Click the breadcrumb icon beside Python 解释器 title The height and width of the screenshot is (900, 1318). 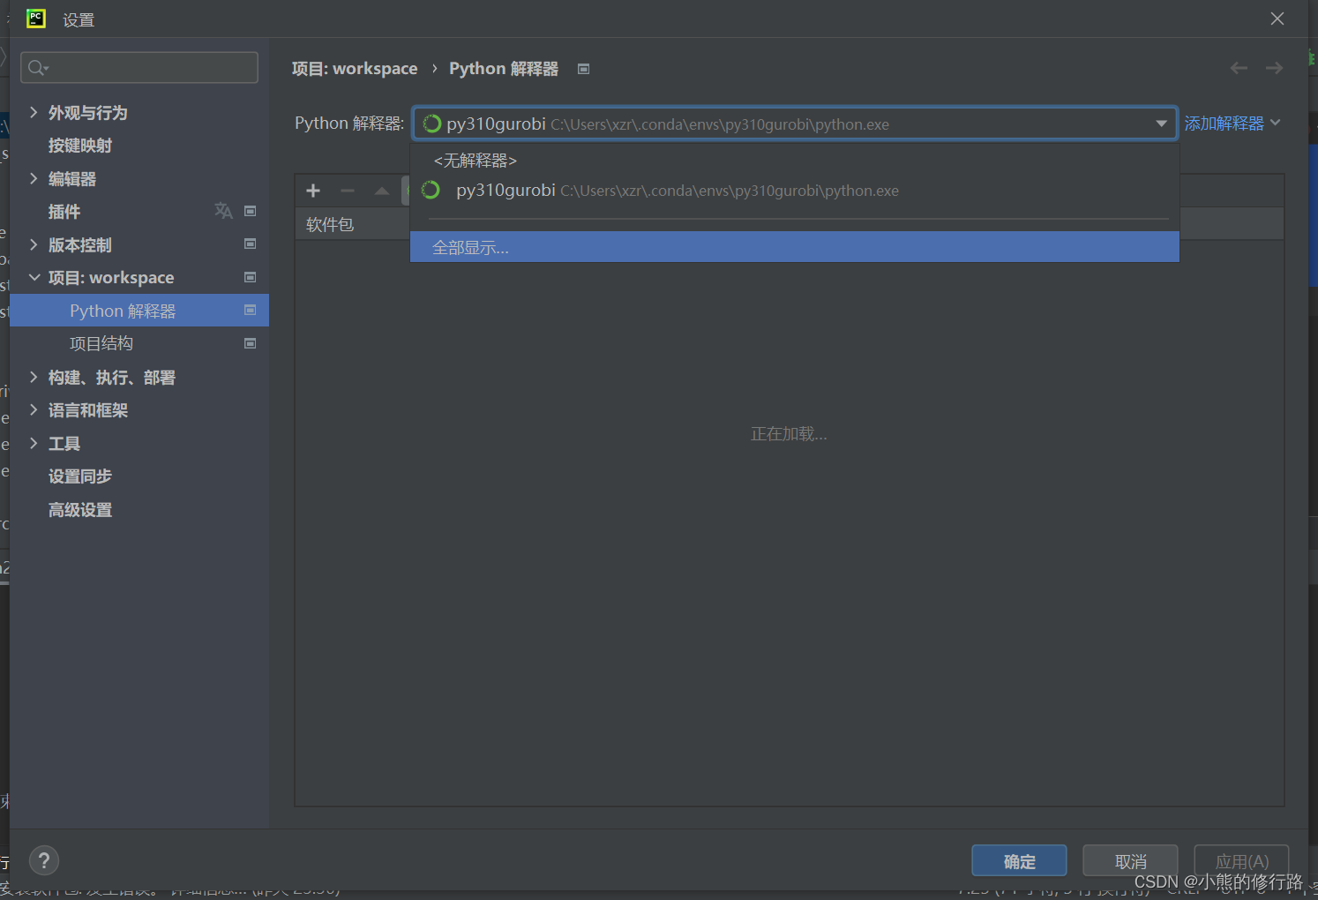coord(583,68)
